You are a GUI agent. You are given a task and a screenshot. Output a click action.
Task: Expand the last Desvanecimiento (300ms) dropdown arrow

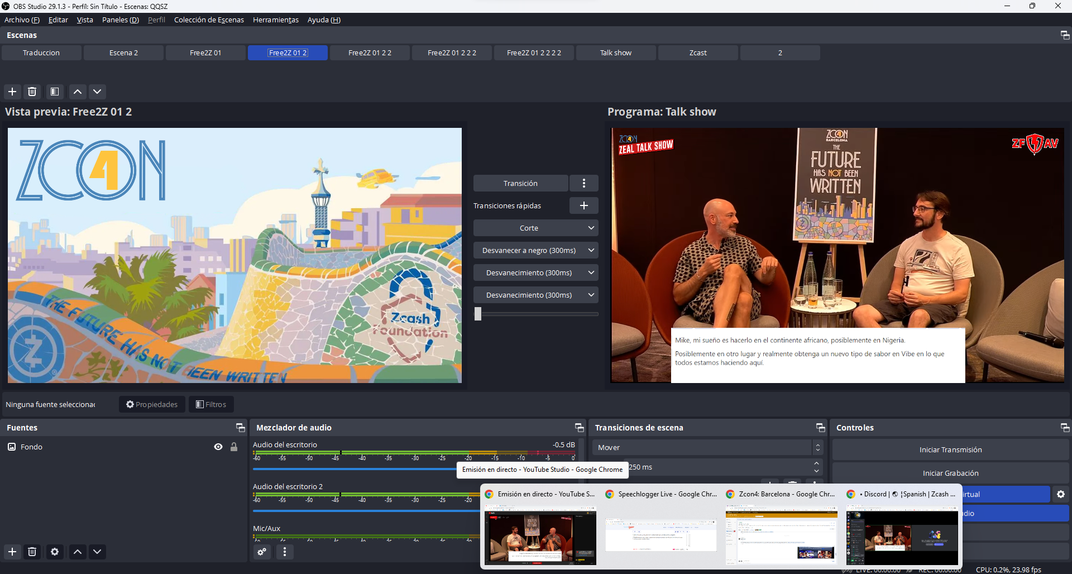591,295
